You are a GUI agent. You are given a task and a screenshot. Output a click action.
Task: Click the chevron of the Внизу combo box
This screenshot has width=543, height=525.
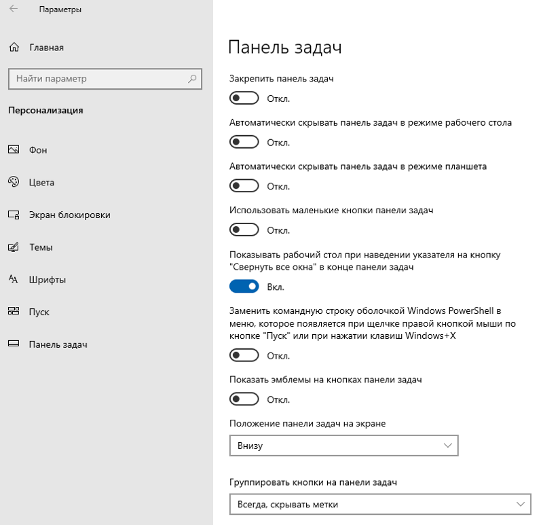tap(448, 446)
